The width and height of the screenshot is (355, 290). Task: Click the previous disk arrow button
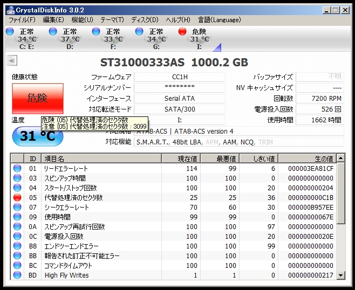click(x=12, y=60)
